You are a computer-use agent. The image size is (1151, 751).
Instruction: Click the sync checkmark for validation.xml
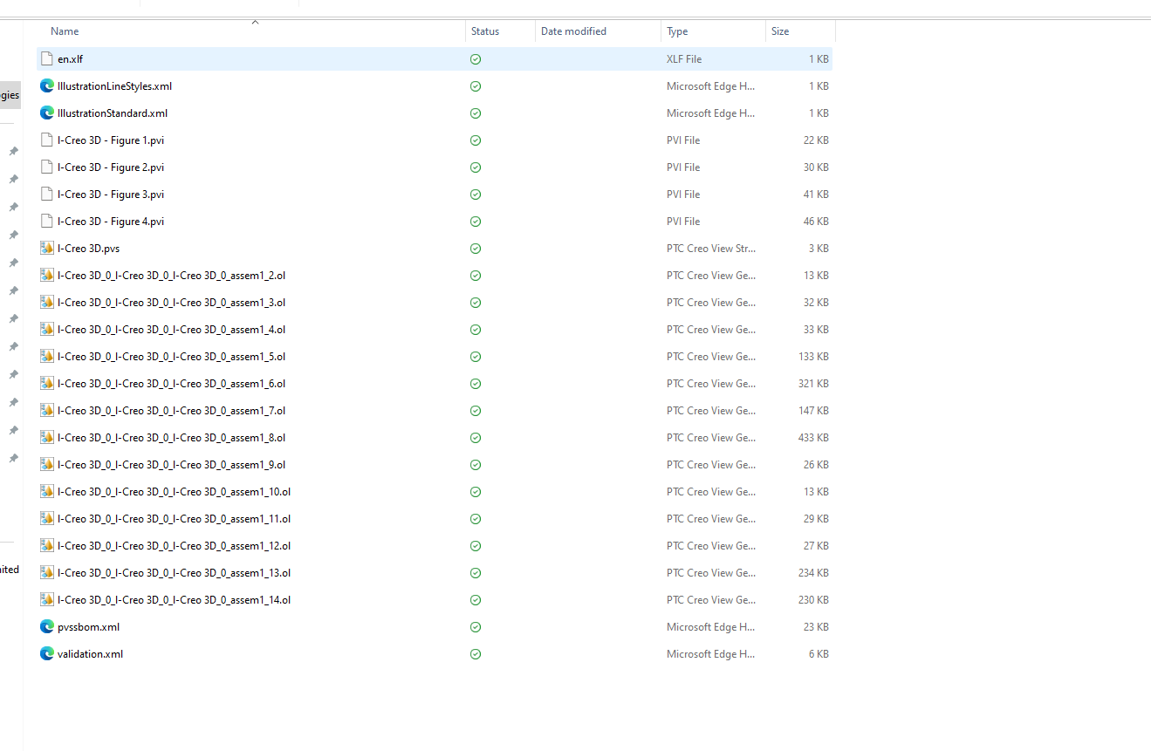pos(476,653)
